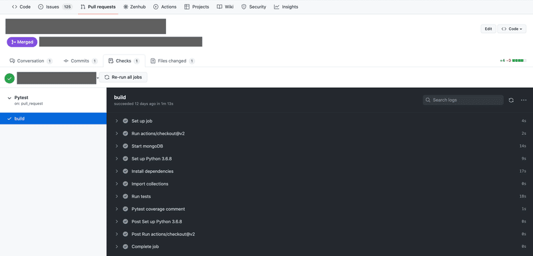Open the Zenhub tab
533x256 pixels.
(135, 7)
